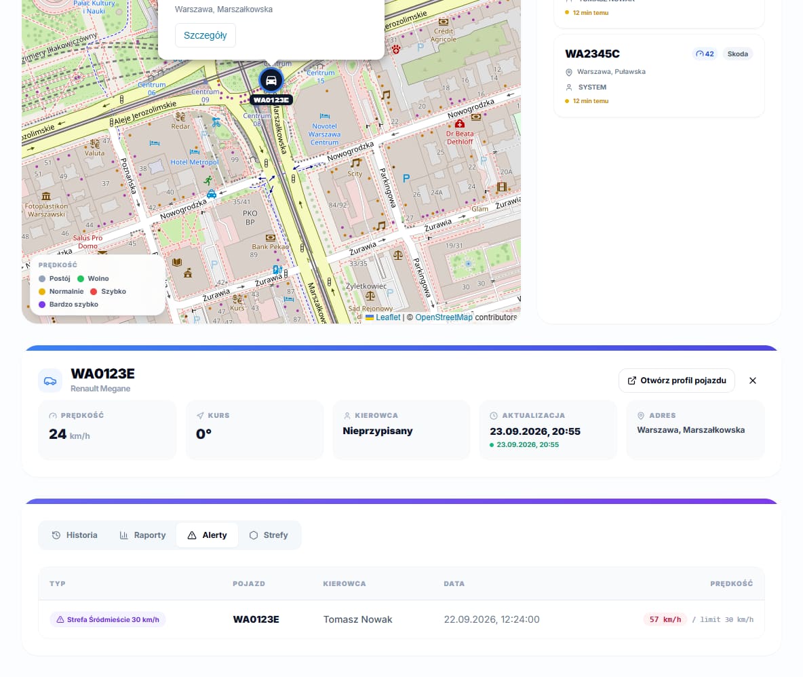This screenshot has height=677, width=803.
Task: Click the green Wolno legend dot
Action: coord(81,279)
